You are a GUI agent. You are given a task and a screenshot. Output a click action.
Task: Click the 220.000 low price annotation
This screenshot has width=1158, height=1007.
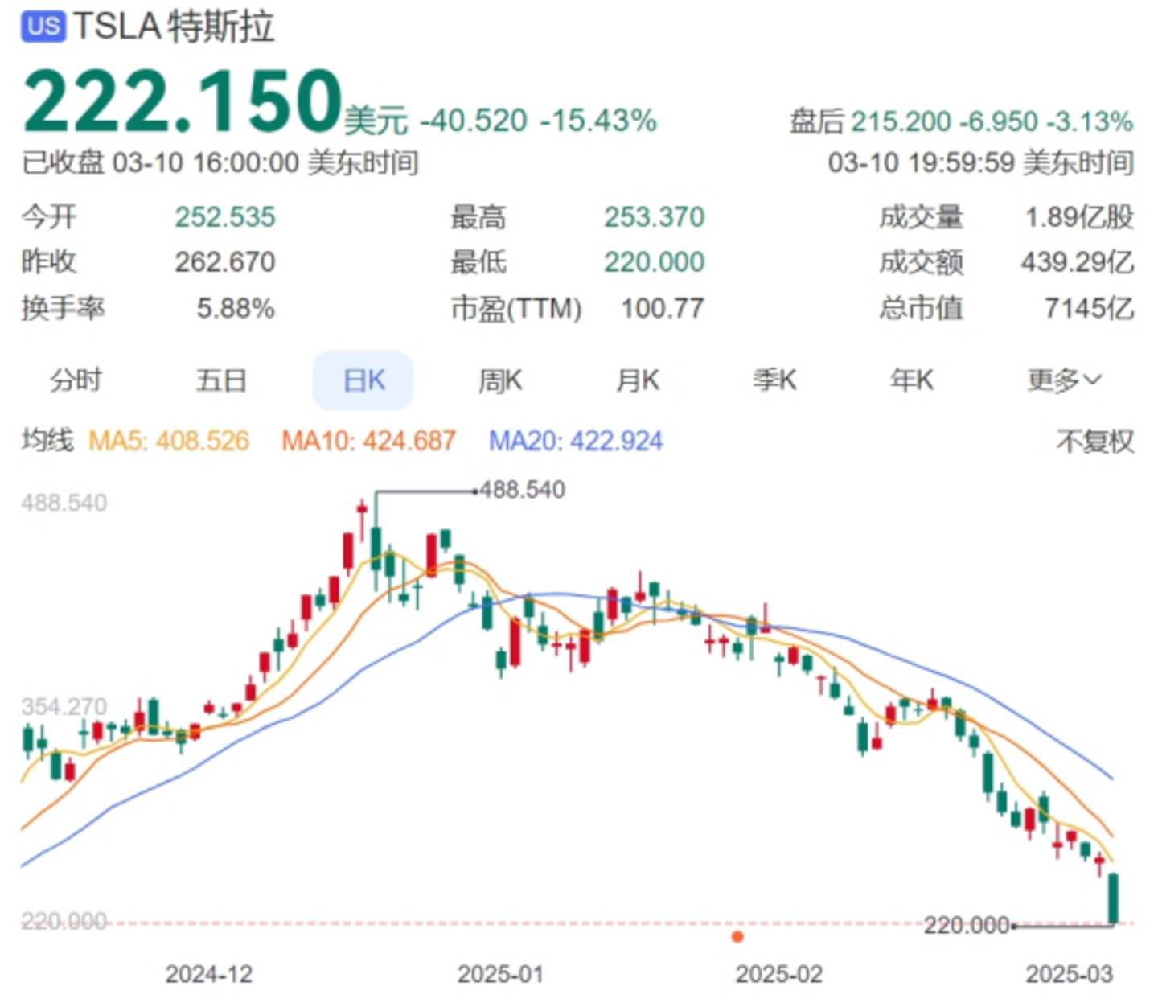click(965, 926)
